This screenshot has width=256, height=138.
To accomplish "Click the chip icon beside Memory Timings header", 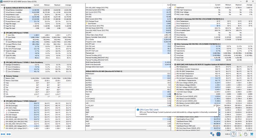I will click(x=5, y=76).
